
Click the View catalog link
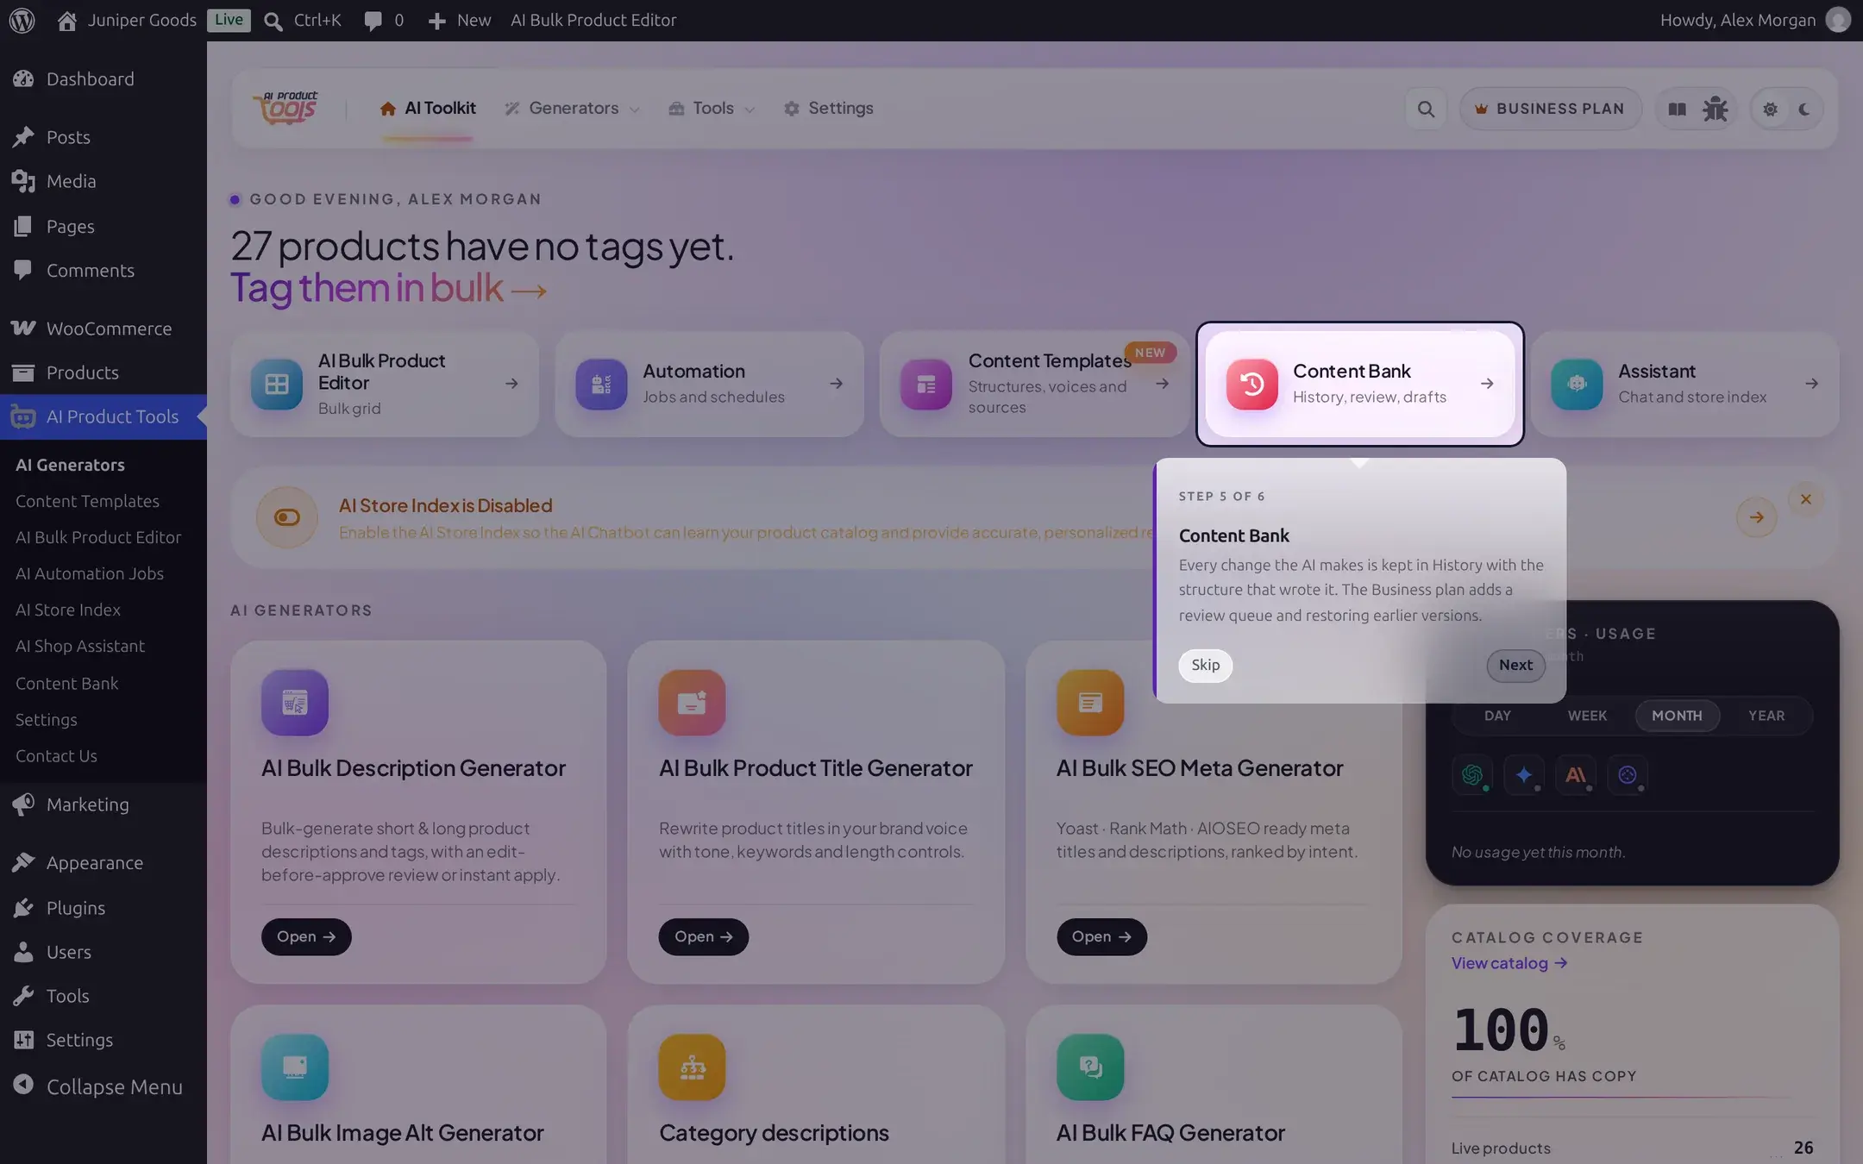1509,963
